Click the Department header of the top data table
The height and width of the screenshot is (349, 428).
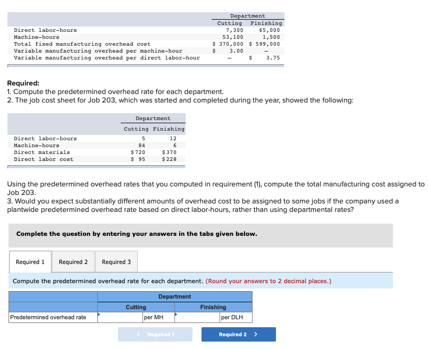point(248,16)
